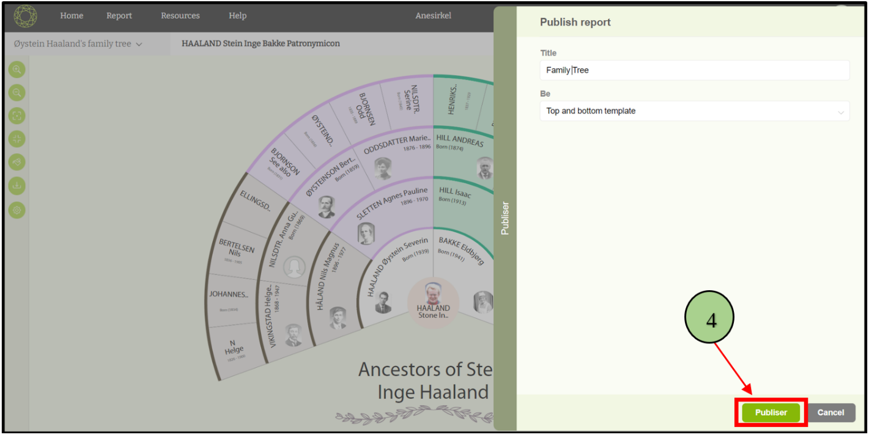
Task: Click the download chart icon
Action: click(x=17, y=185)
